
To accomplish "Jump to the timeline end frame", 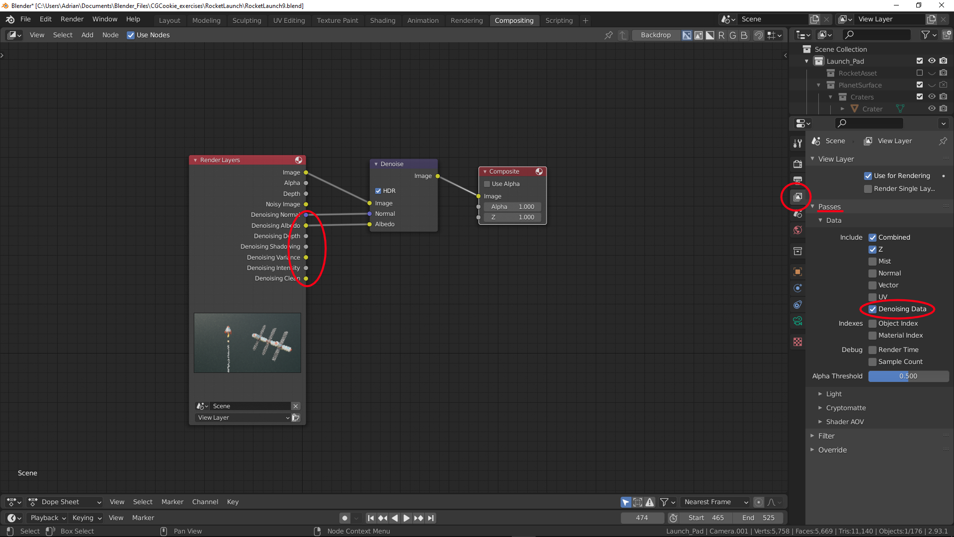I will [431, 518].
